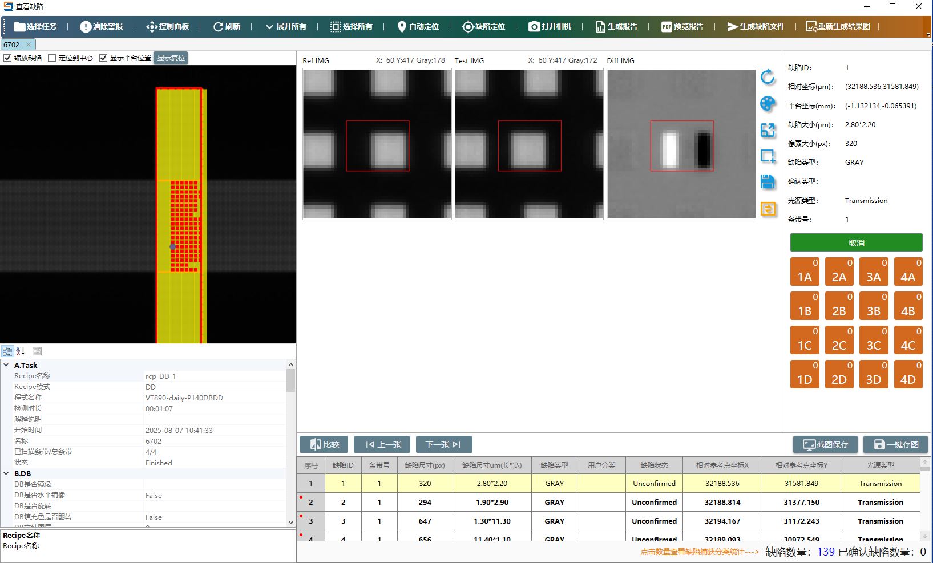Select the orange 2B classification tile
The height and width of the screenshot is (563, 933).
coord(839,306)
